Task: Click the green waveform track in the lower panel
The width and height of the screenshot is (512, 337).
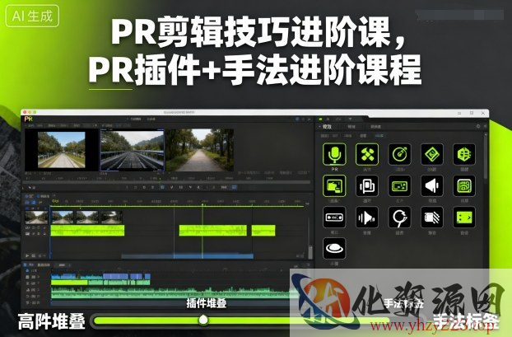Action: coord(173,293)
